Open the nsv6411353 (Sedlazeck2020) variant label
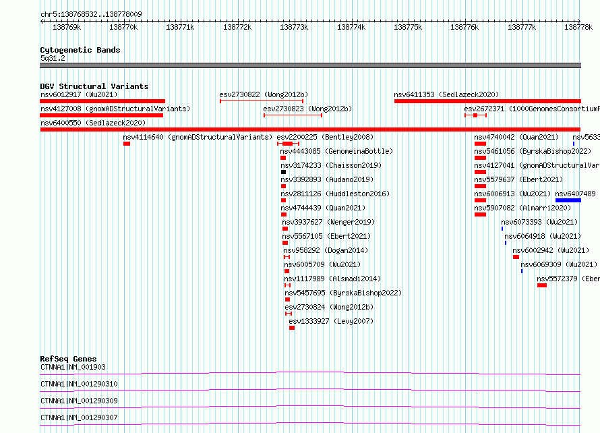This screenshot has width=600, height=433. (446, 94)
